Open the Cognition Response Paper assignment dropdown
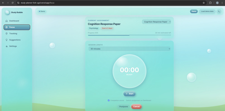 157,22
